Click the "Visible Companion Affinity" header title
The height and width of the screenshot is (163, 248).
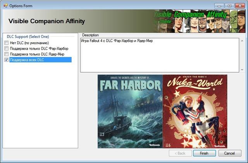(46, 21)
